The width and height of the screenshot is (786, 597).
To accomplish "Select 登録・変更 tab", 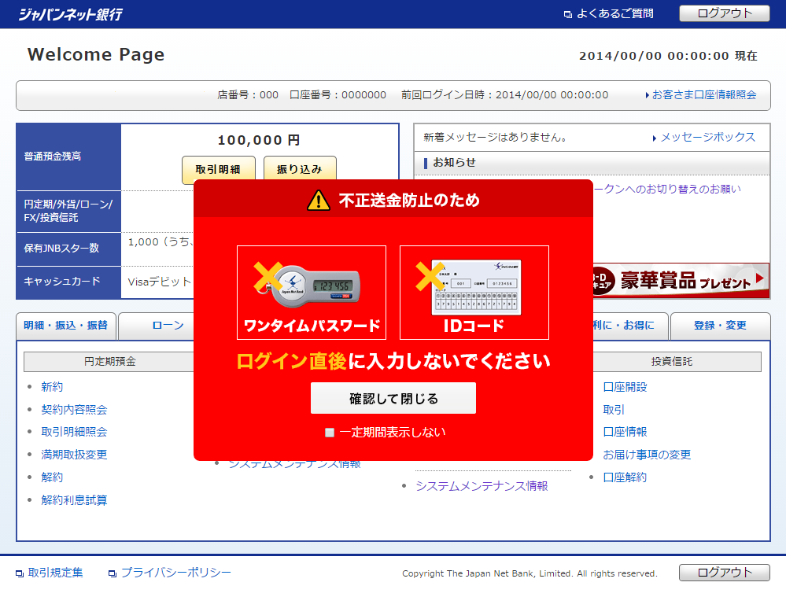I will tap(720, 326).
